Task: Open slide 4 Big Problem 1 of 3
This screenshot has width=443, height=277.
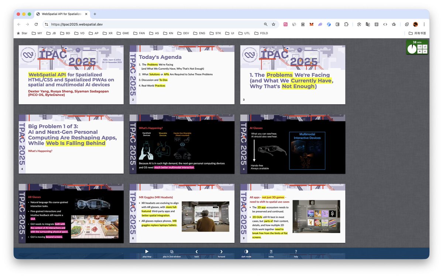Action: click(71, 144)
